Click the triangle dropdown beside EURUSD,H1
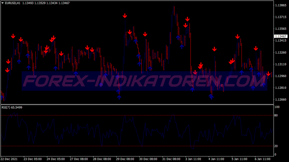Image resolution: width=289 pixels, height=162 pixels. pyautogui.click(x=3, y=3)
